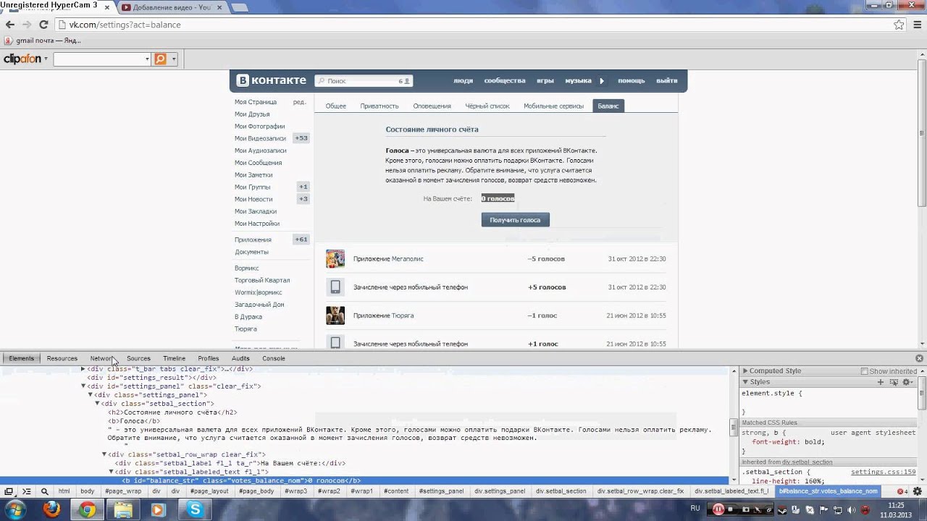927x521 pixels.
Task: Select the h2 Состояние личного счёта node
Action: click(x=172, y=412)
